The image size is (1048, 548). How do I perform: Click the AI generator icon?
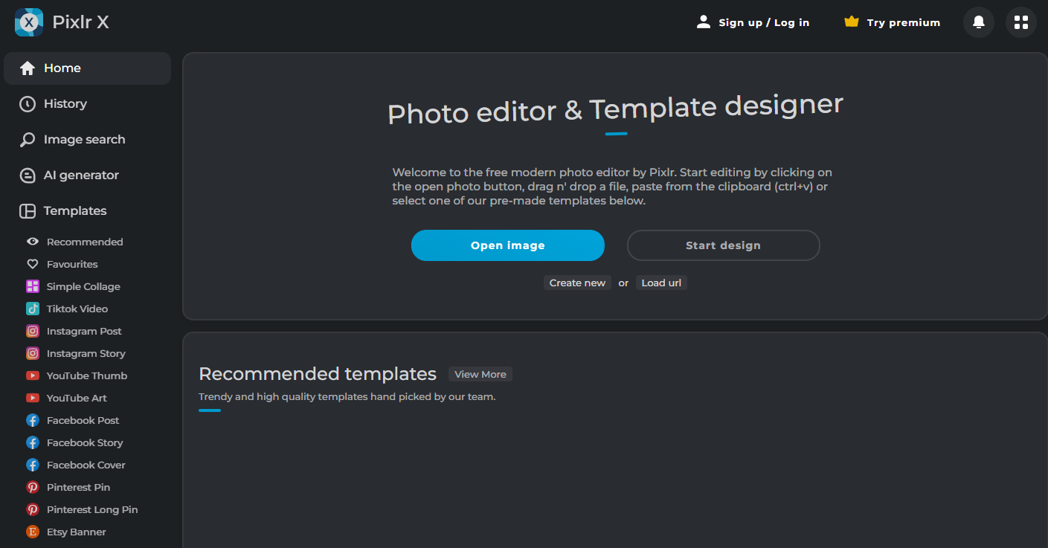tap(28, 175)
